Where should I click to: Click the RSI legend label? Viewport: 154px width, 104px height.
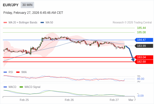coord(11,72)
